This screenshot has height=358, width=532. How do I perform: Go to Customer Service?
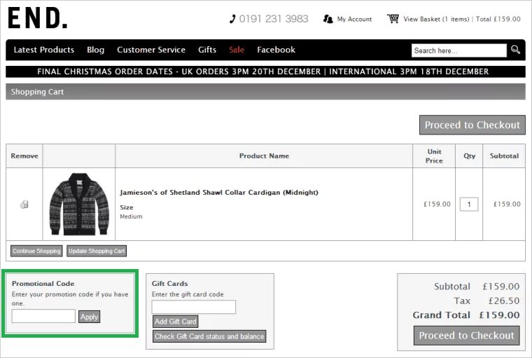pos(151,50)
